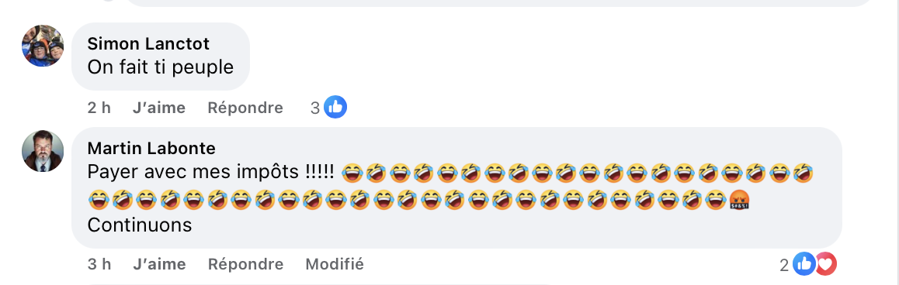This screenshot has height=285, width=899.
Task: Click the thumbs-up reaction icon on Martin's comment
Action: pyautogui.click(x=804, y=264)
